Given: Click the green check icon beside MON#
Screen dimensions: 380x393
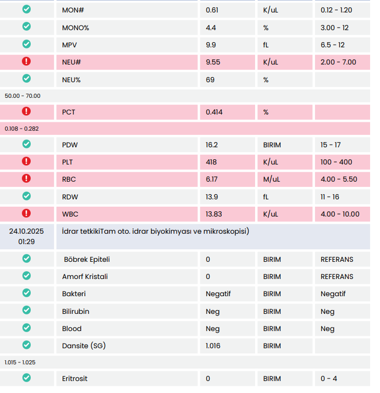Looking at the screenshot, I should coord(27,9).
